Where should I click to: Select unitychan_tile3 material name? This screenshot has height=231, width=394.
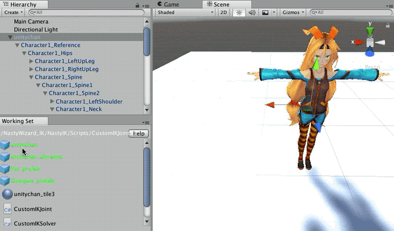pos(34,194)
